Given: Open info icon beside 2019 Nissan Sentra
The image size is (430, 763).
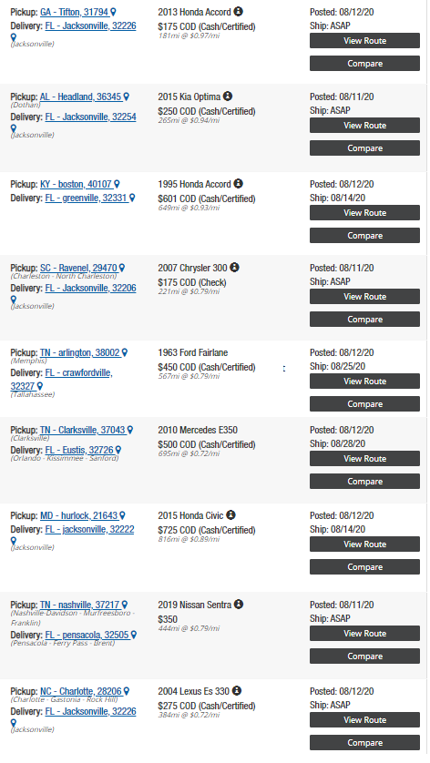Looking at the screenshot, I should (x=238, y=604).
